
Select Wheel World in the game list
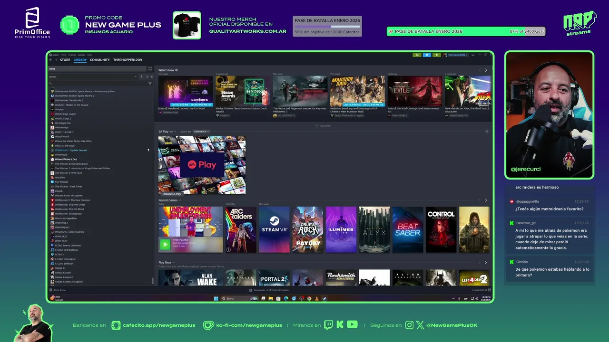point(61,137)
